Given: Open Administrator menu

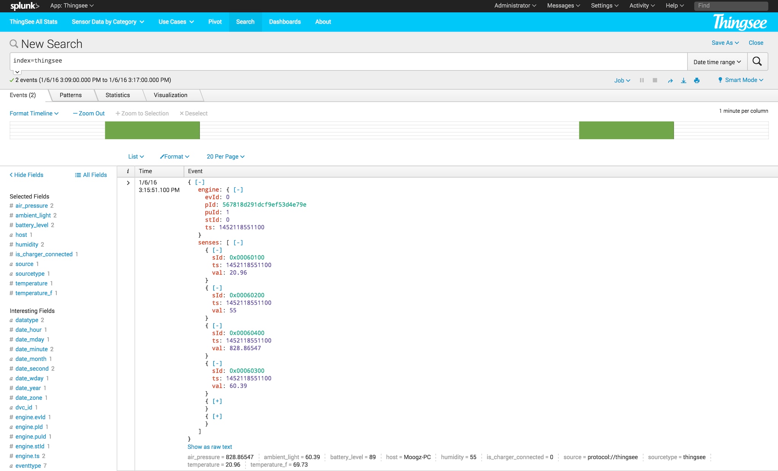Looking at the screenshot, I should [515, 6].
